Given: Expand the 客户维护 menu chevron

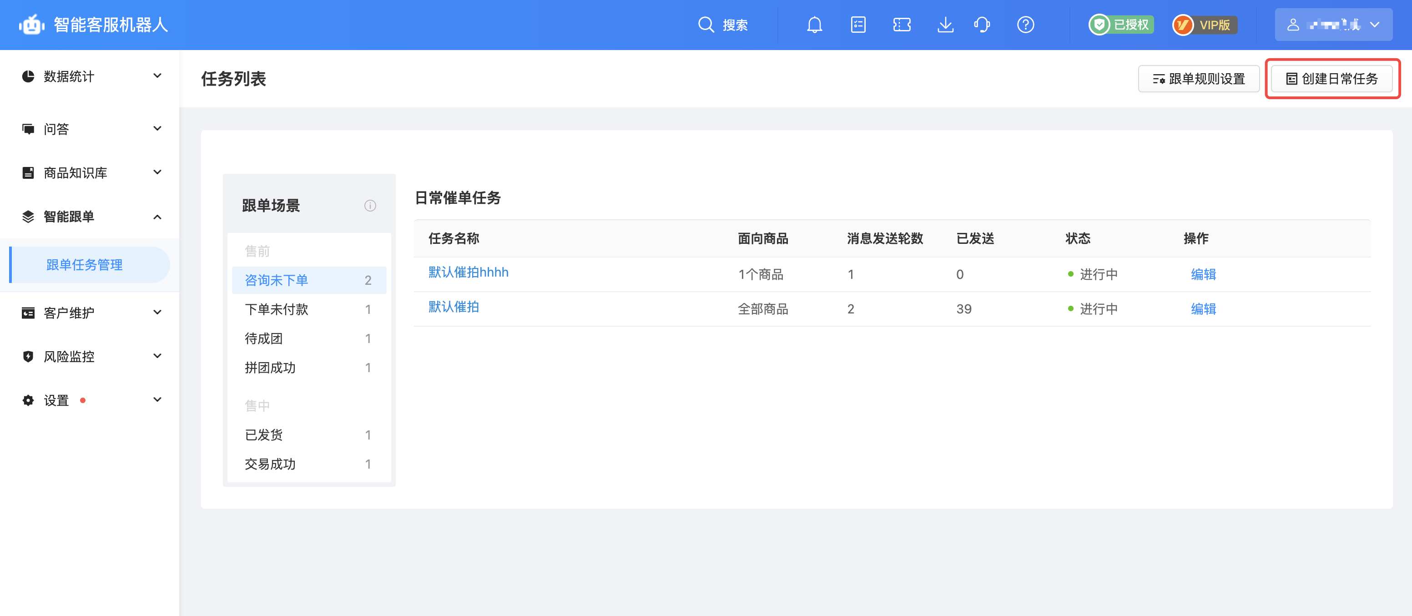Looking at the screenshot, I should (157, 313).
